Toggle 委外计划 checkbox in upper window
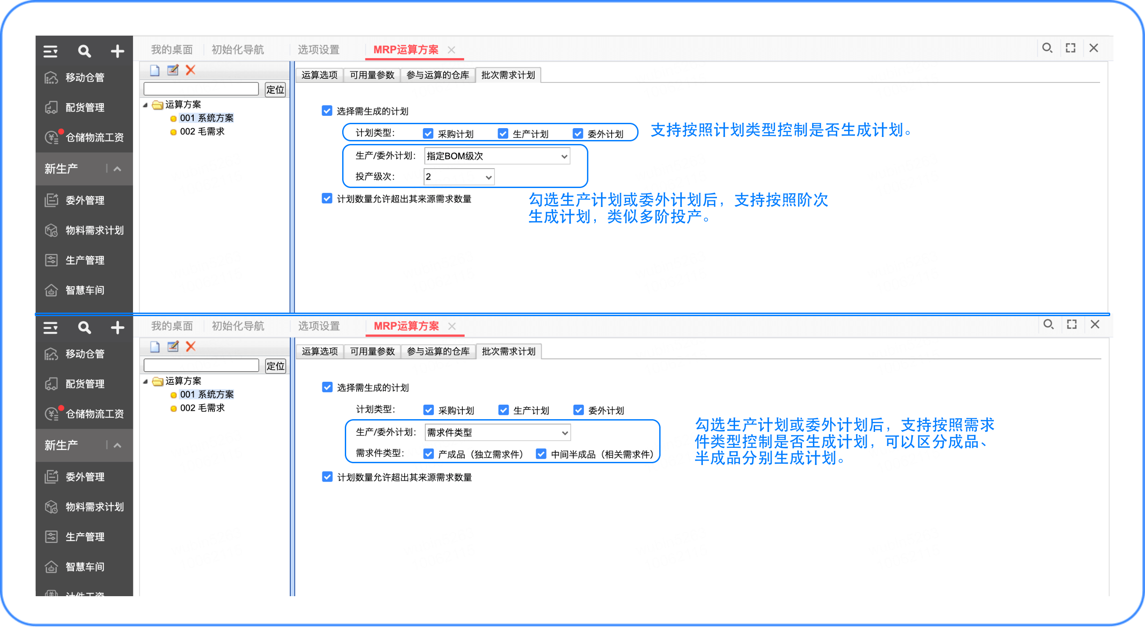The height and width of the screenshot is (627, 1145). [577, 133]
